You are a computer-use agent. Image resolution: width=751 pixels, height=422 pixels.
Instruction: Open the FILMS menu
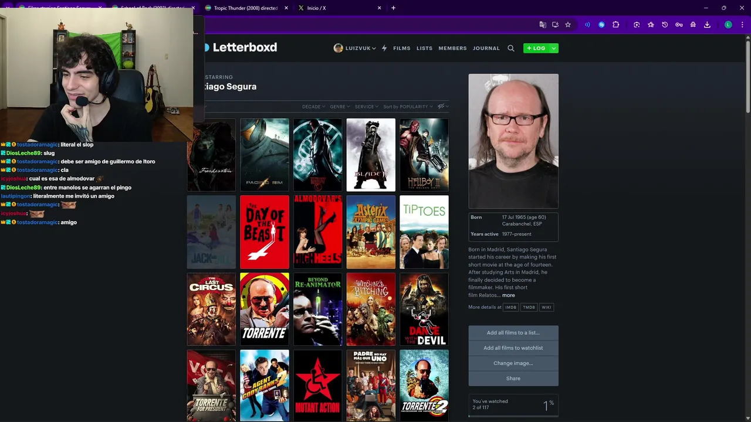(x=402, y=48)
